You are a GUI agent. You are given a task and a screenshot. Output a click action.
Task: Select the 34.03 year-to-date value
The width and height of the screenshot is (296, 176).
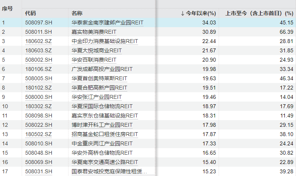(209, 22)
